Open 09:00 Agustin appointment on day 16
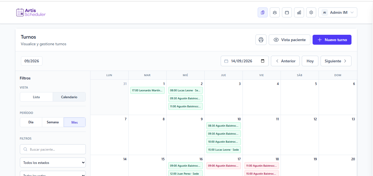 (185, 166)
